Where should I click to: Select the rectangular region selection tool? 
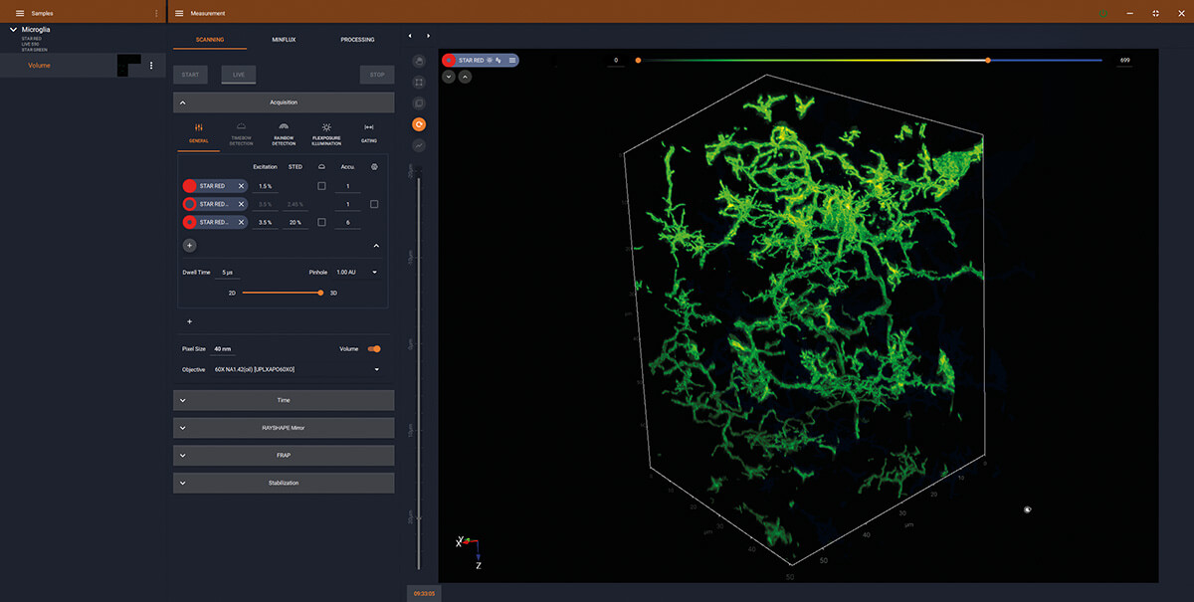coord(420,82)
